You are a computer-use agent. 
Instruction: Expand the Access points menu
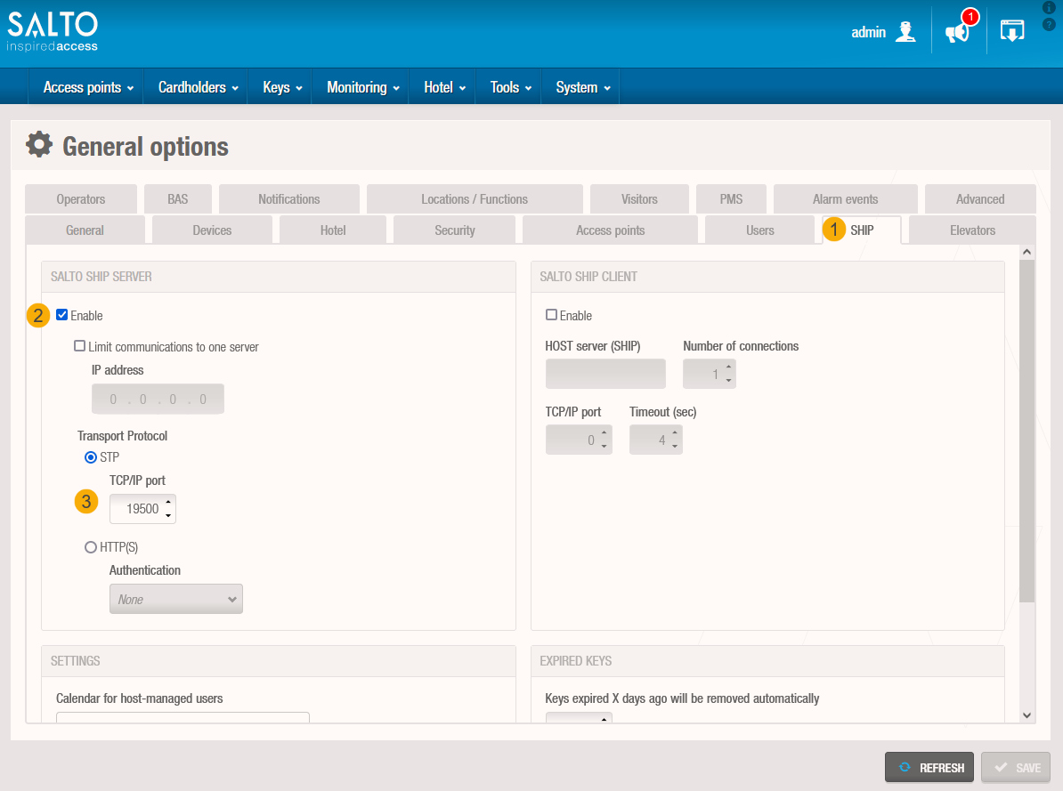click(88, 87)
